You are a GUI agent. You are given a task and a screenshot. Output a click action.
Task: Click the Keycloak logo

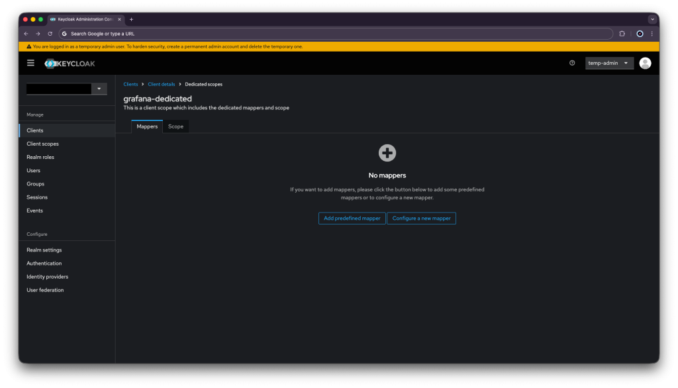70,64
